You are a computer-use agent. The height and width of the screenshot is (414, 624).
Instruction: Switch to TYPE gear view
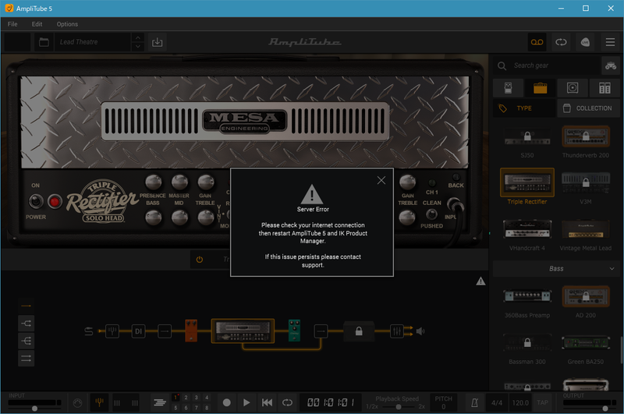[x=523, y=108]
